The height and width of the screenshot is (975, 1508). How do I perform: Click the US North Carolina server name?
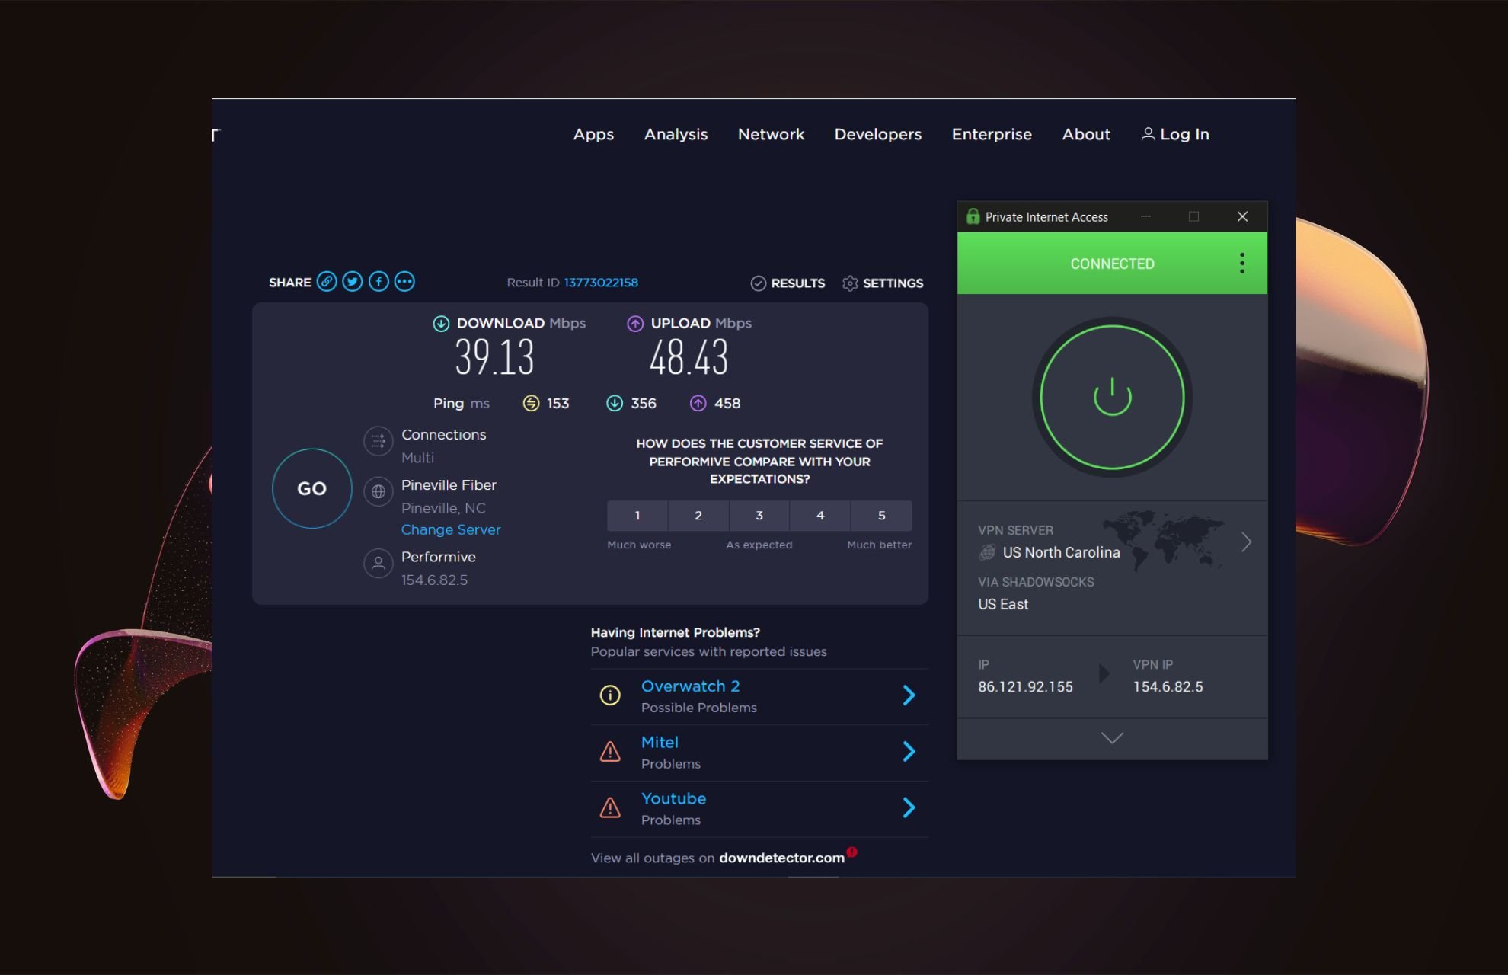[1061, 552]
